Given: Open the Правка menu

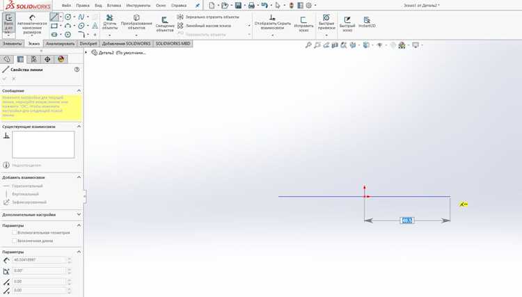Looking at the screenshot, I should click(x=83, y=6).
